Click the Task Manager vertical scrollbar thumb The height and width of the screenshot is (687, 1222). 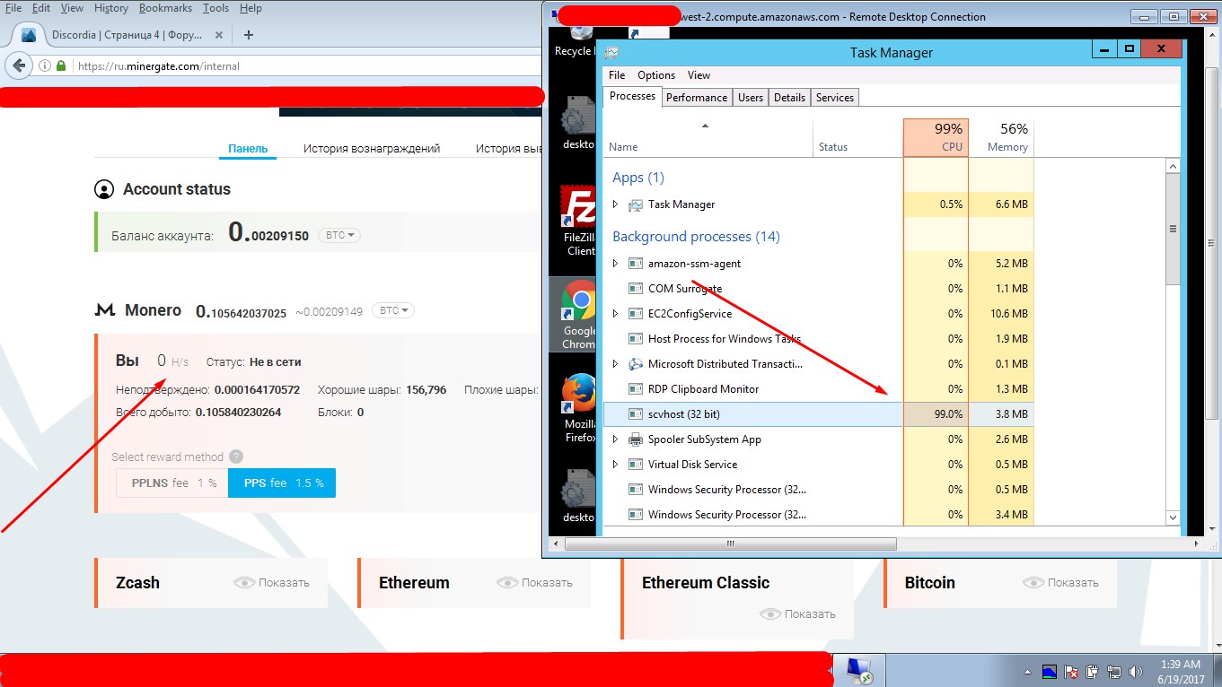tap(1172, 229)
